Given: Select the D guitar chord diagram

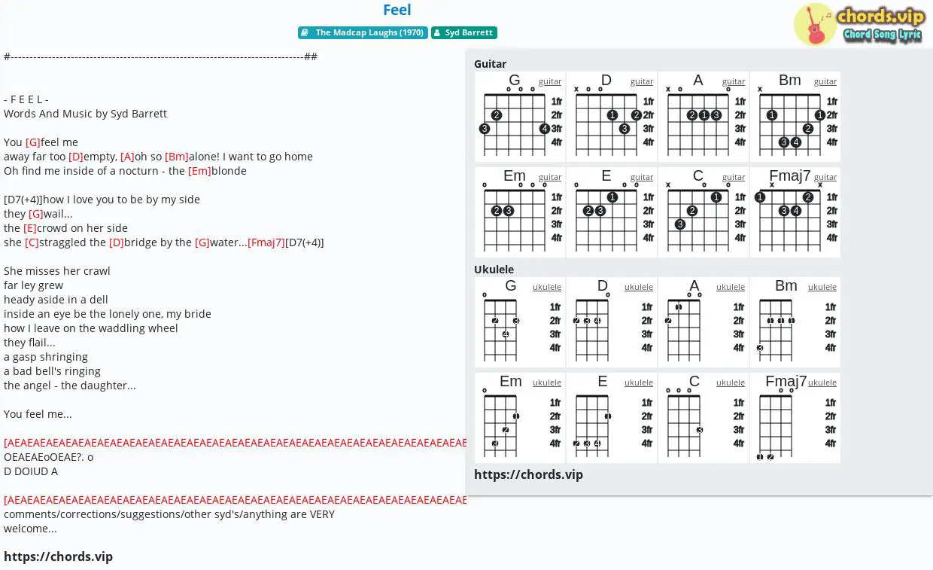Looking at the screenshot, I should coord(612,117).
